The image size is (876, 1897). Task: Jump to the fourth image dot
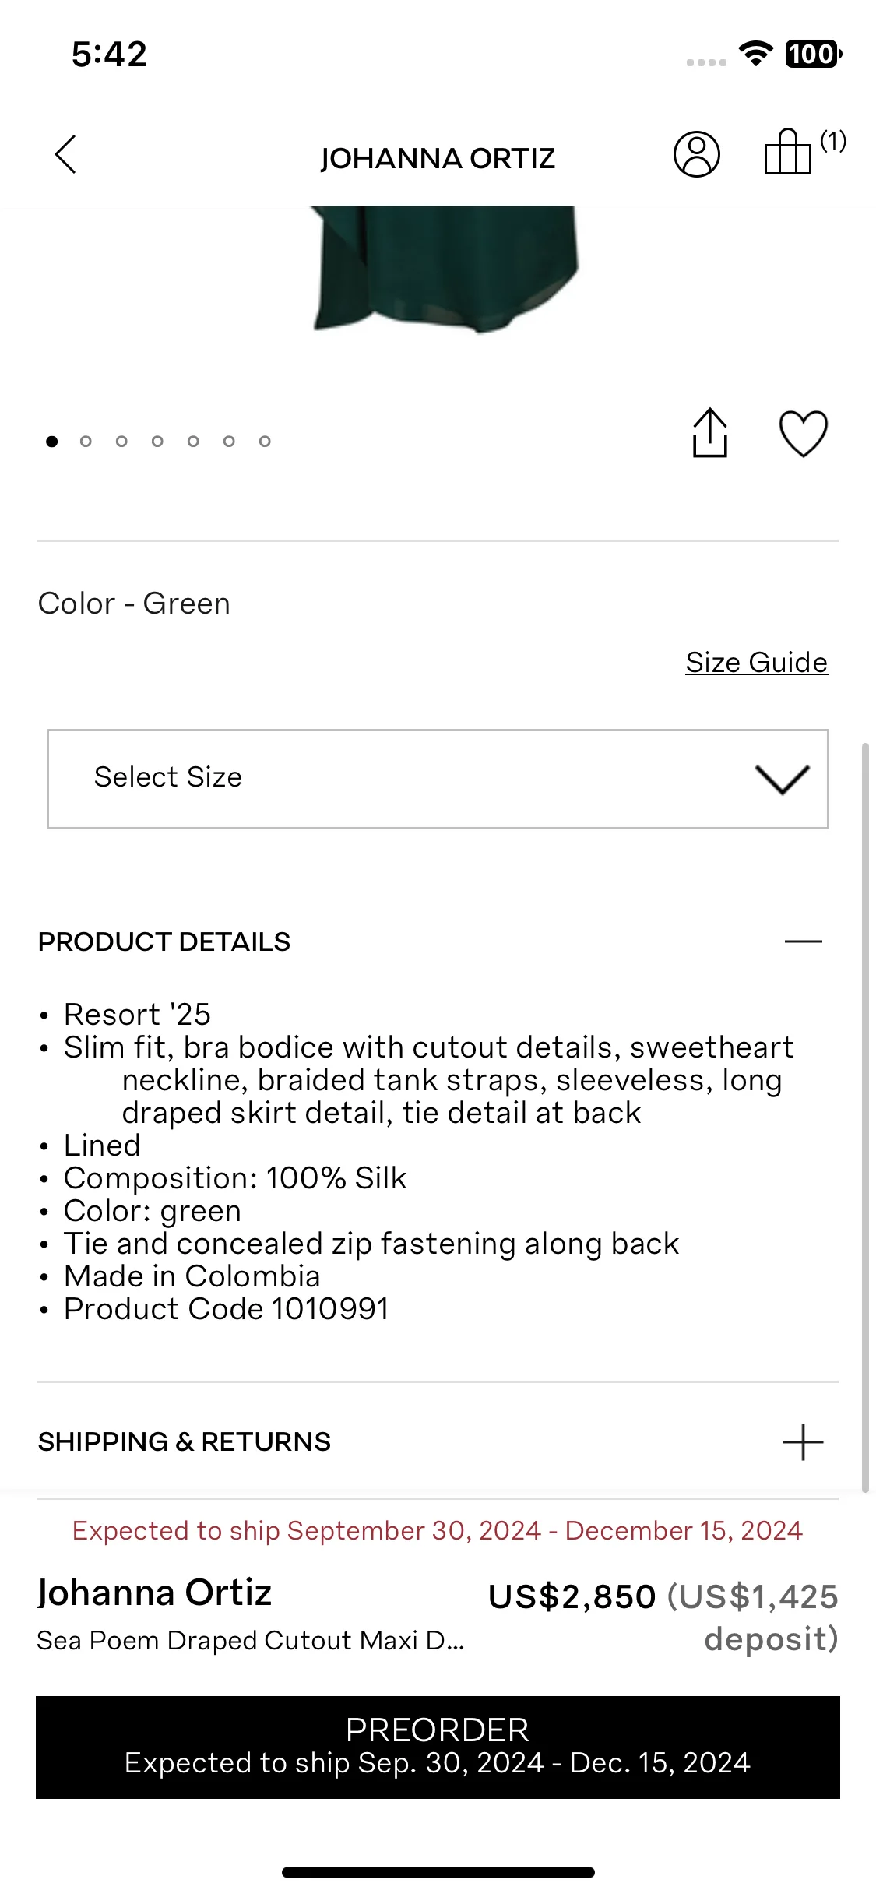coord(157,442)
